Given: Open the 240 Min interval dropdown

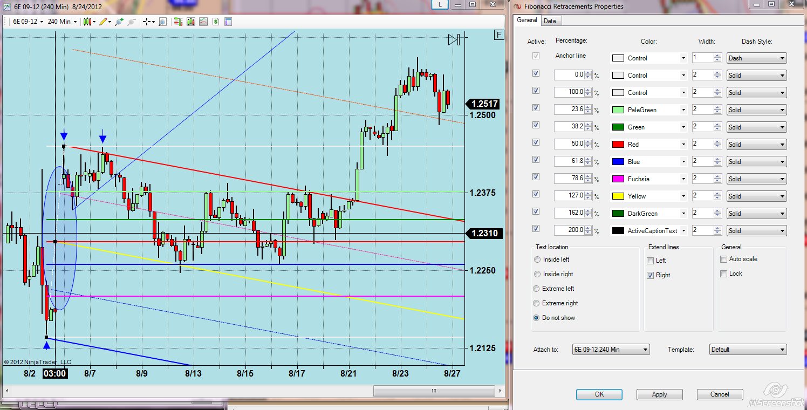Looking at the screenshot, I should [62, 22].
